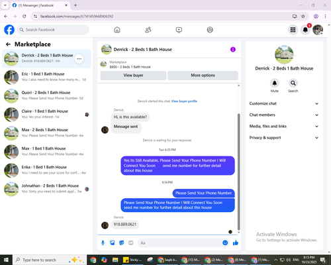Choose a sticker icon
This screenshot has width=331, height=265.
[x=122, y=243]
